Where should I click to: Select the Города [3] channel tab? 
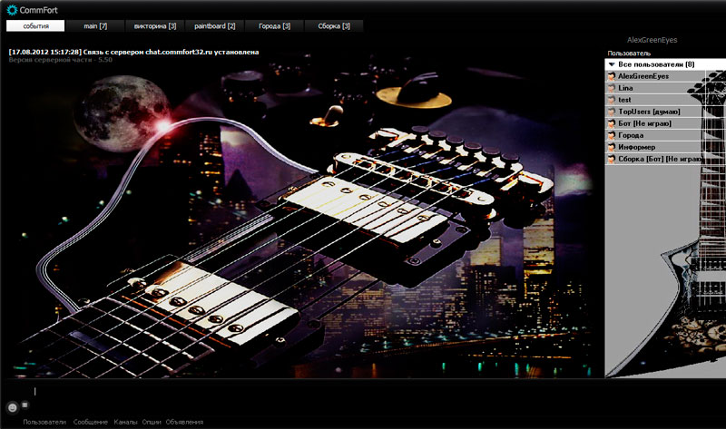point(275,26)
